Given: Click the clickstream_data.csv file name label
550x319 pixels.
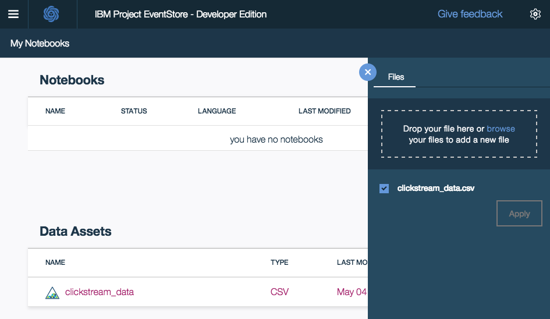Looking at the screenshot, I should coord(436,188).
